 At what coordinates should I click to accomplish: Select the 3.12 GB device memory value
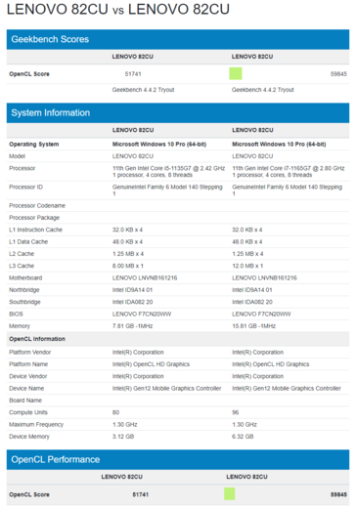tap(123, 437)
